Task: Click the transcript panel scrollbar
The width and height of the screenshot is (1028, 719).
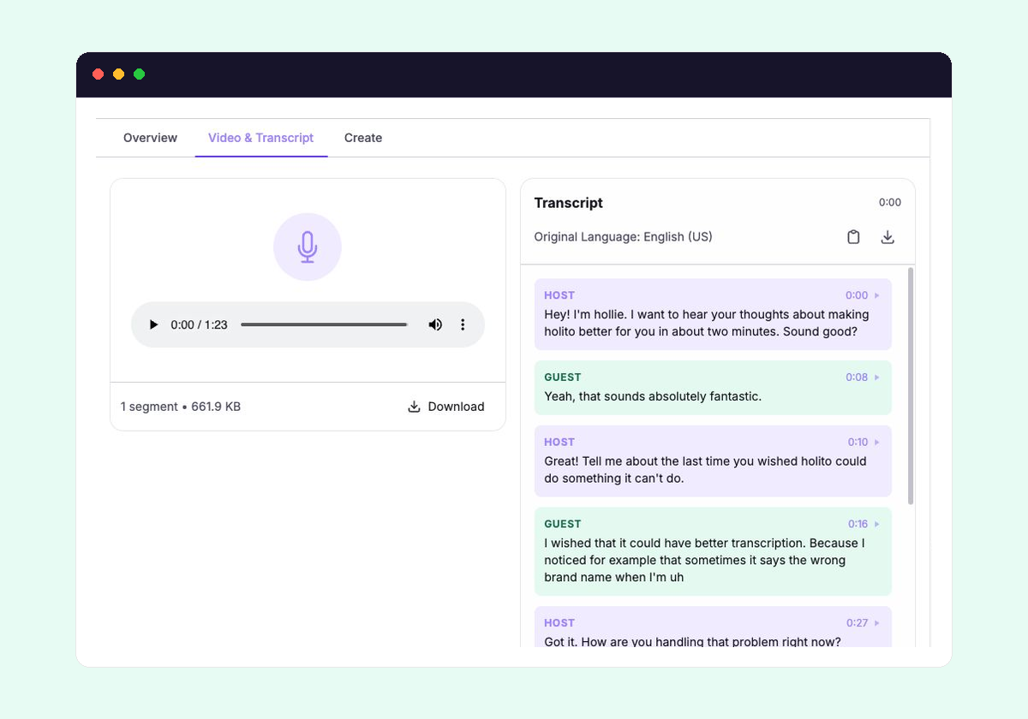Action: coord(910,385)
